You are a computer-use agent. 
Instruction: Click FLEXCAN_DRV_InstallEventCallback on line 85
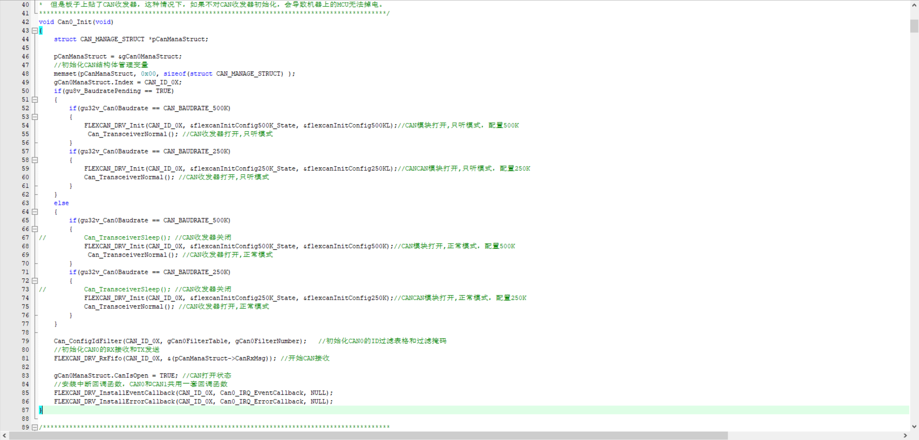coord(114,393)
